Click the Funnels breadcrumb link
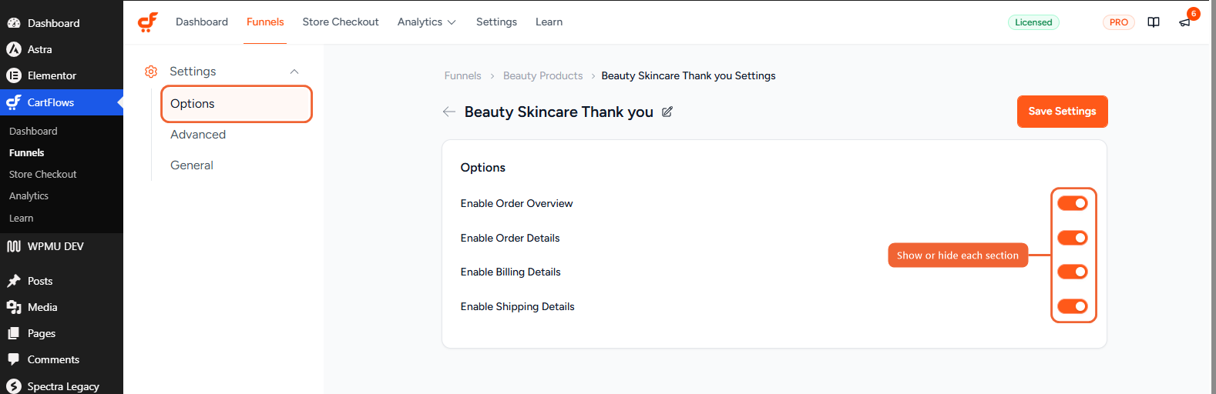 pos(462,75)
